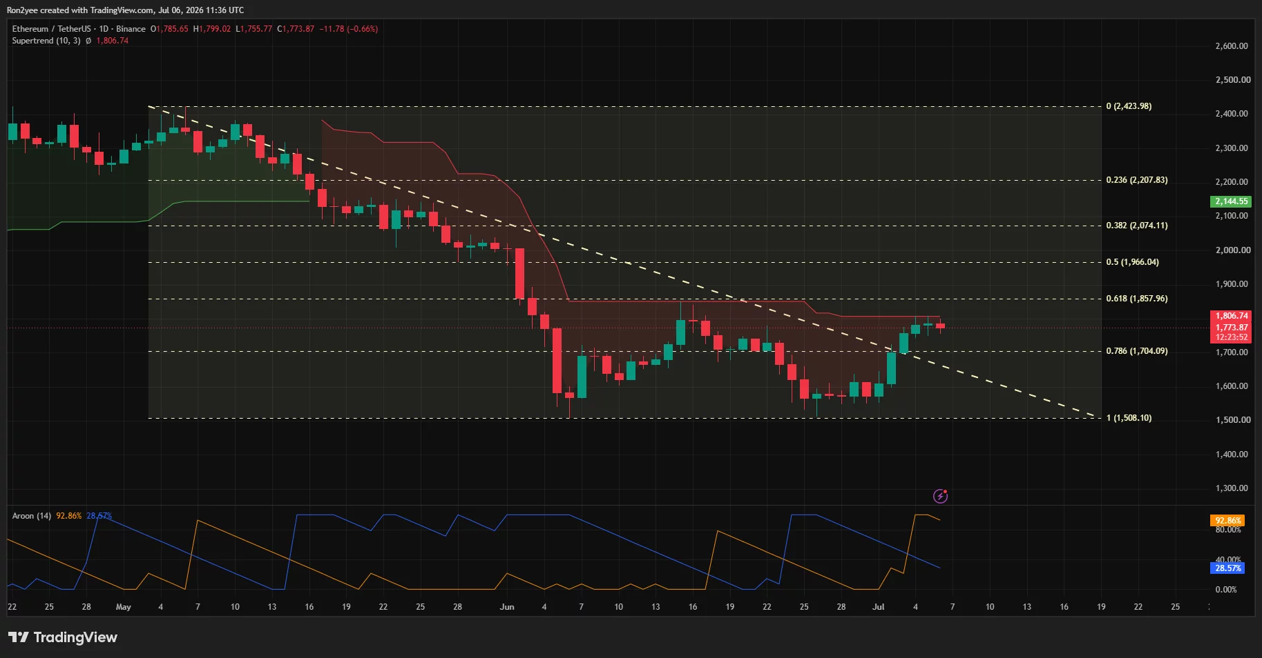Click the Aroon blue 28.57% legend value

tap(99, 516)
